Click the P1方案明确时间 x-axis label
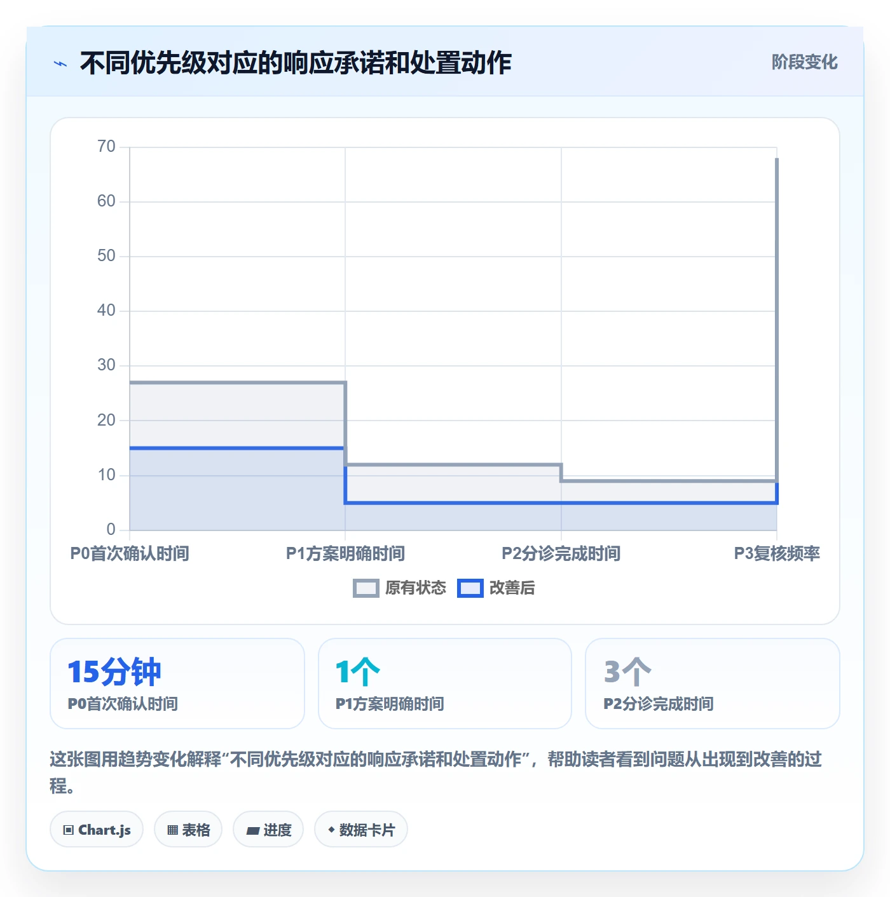The image size is (890, 897). [x=345, y=554]
